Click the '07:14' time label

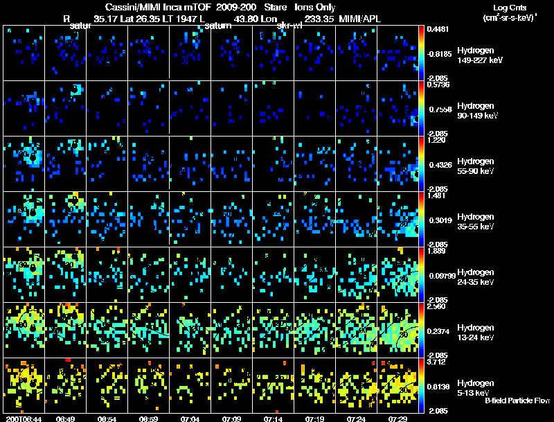coord(273,419)
